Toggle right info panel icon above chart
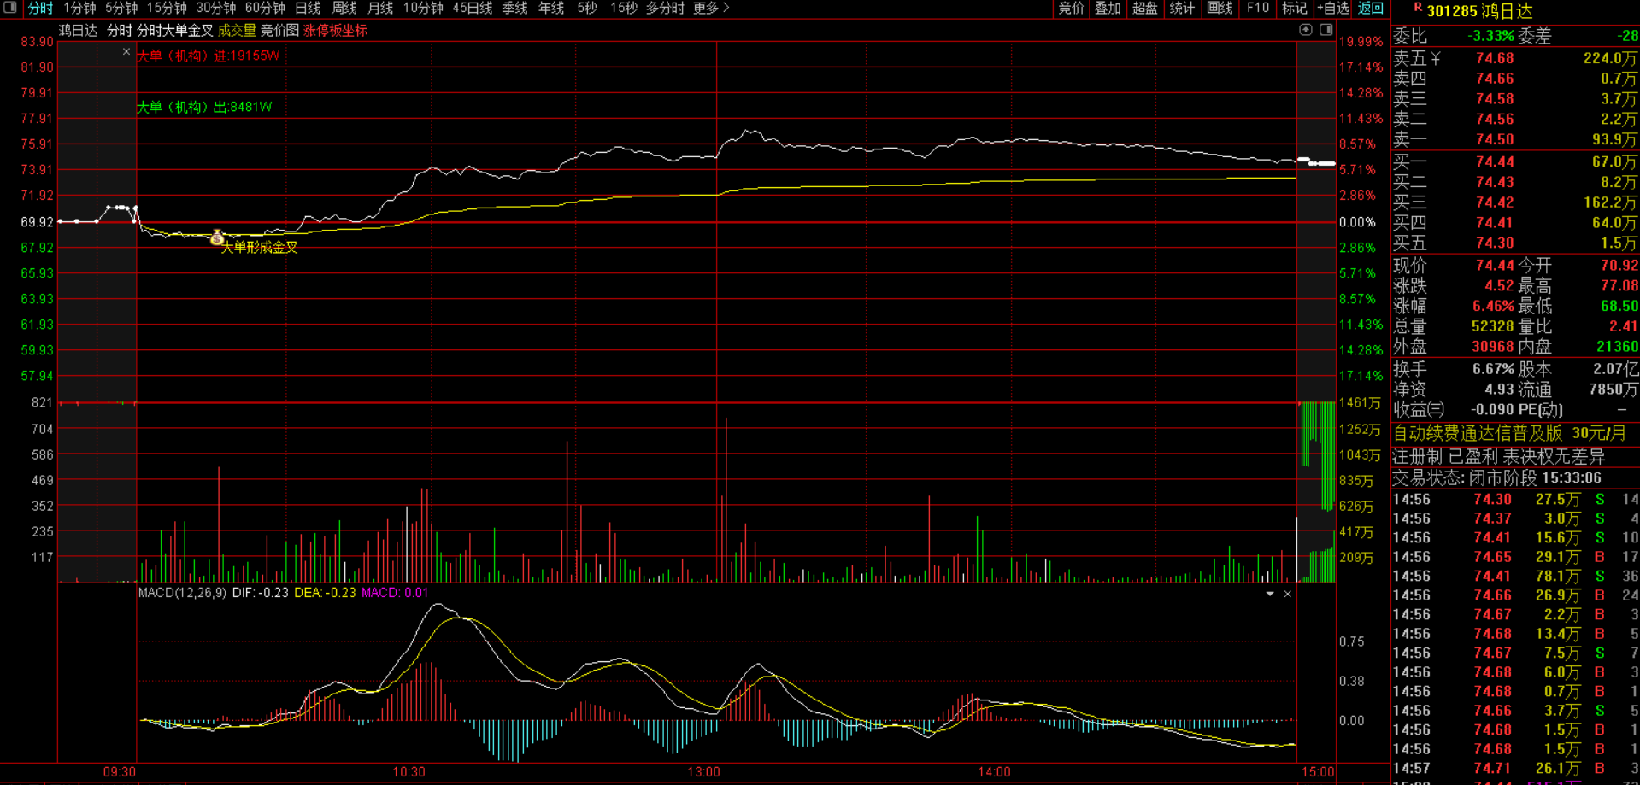 [1326, 30]
